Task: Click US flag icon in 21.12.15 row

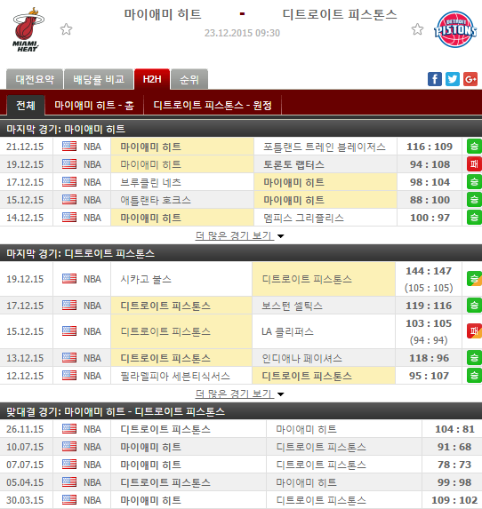Action: pyautogui.click(x=69, y=147)
